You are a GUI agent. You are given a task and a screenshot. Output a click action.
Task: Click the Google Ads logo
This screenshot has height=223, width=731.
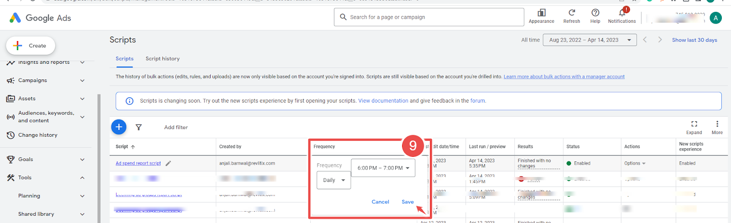pyautogui.click(x=40, y=18)
